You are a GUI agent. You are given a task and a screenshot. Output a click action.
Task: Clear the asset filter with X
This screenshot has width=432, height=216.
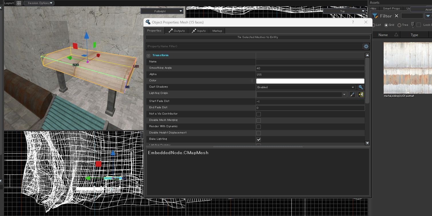tap(396, 16)
